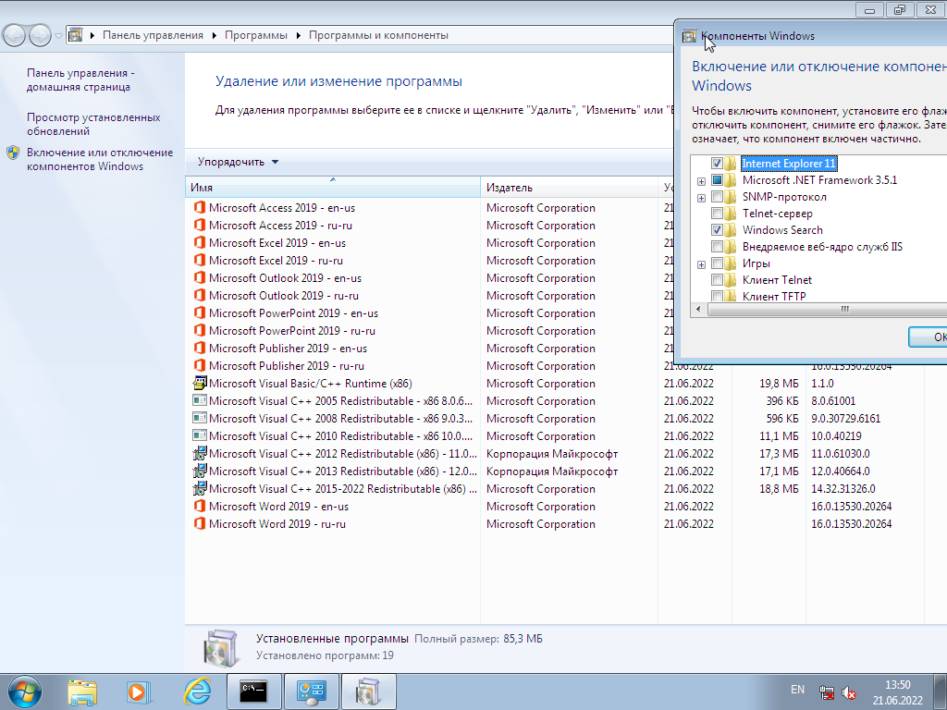This screenshot has height=710, width=947.
Task: Click the network disconnected tray icon
Action: click(827, 692)
